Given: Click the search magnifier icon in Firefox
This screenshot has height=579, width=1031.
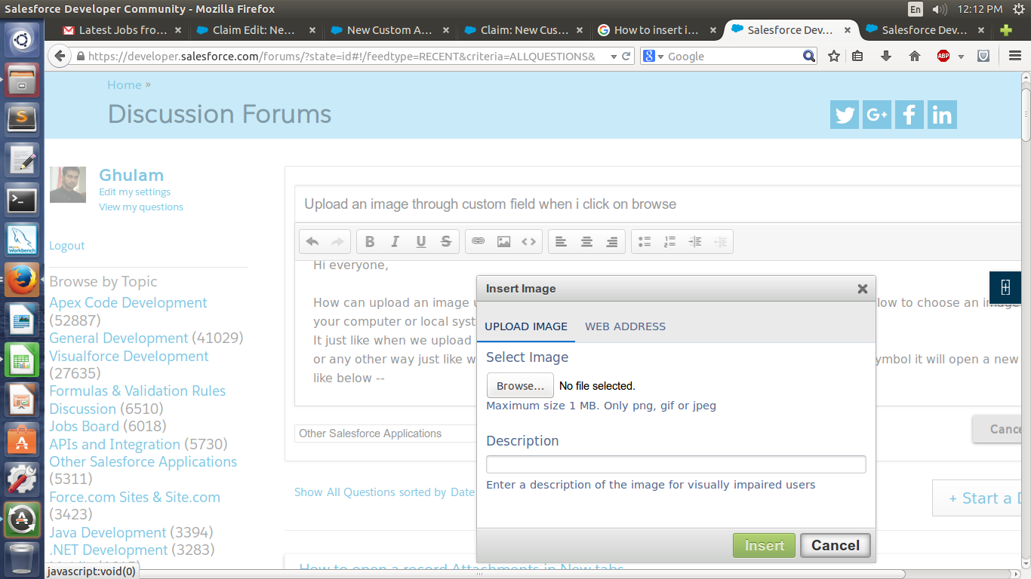Looking at the screenshot, I should point(809,57).
